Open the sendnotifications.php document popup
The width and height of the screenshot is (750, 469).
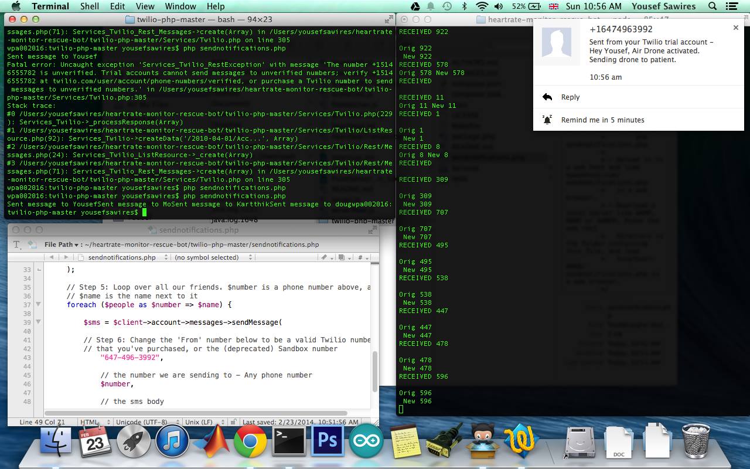(124, 257)
